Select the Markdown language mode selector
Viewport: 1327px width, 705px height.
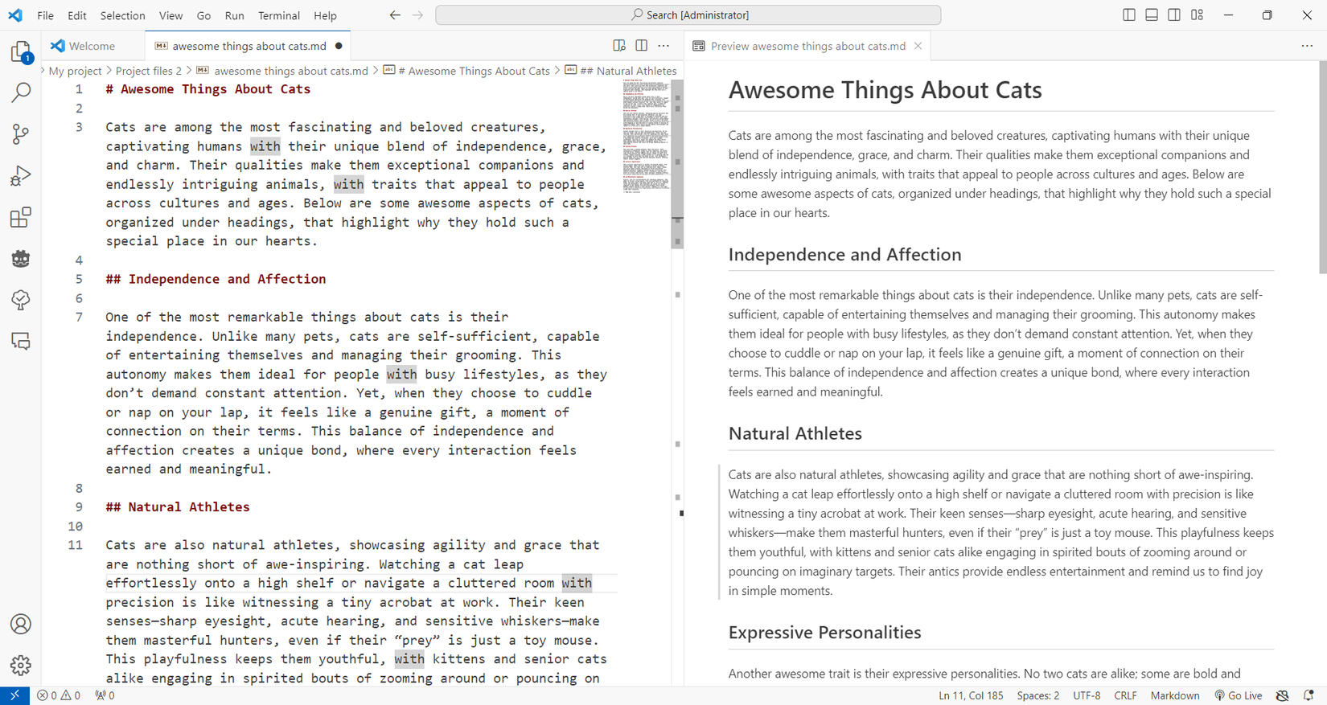click(x=1174, y=695)
